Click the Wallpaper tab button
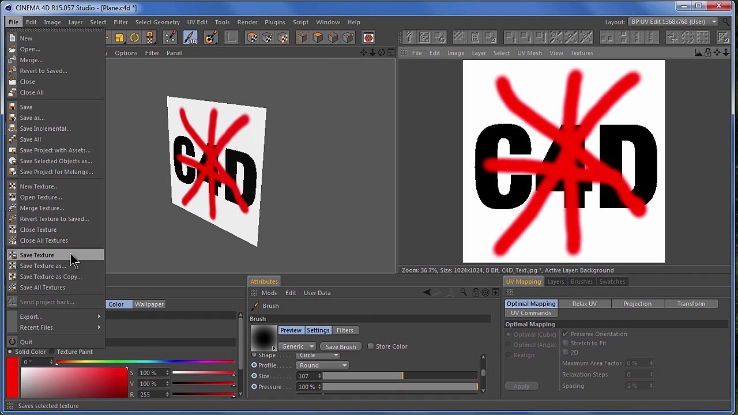The image size is (738, 415). point(149,304)
